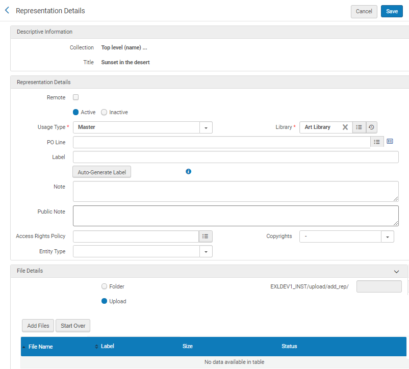Sort table by File Name column
This screenshot has height=369, width=409.
[x=41, y=347]
